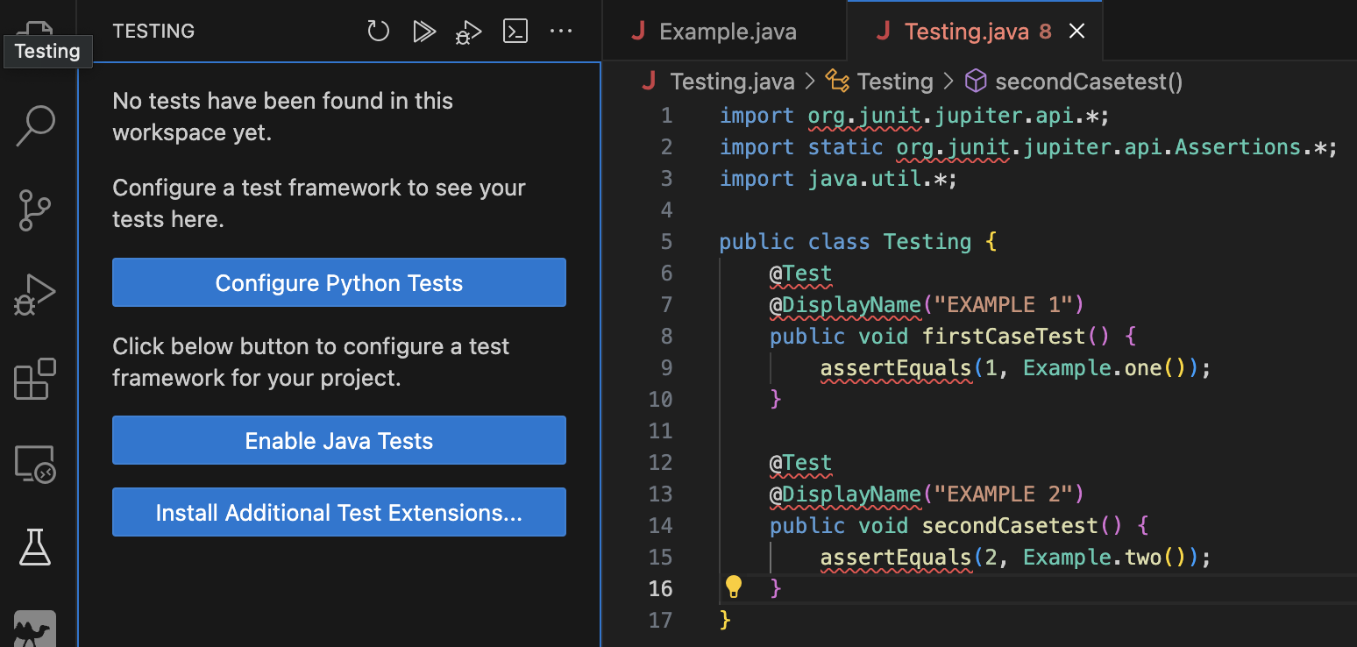Open the secondCasetest() breadcrumb
The width and height of the screenshot is (1357, 647).
point(1084,81)
